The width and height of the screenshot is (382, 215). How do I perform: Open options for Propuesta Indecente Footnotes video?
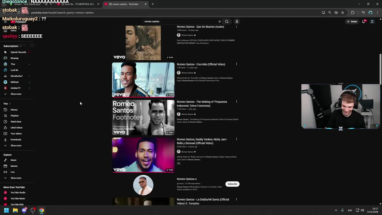coord(236,102)
